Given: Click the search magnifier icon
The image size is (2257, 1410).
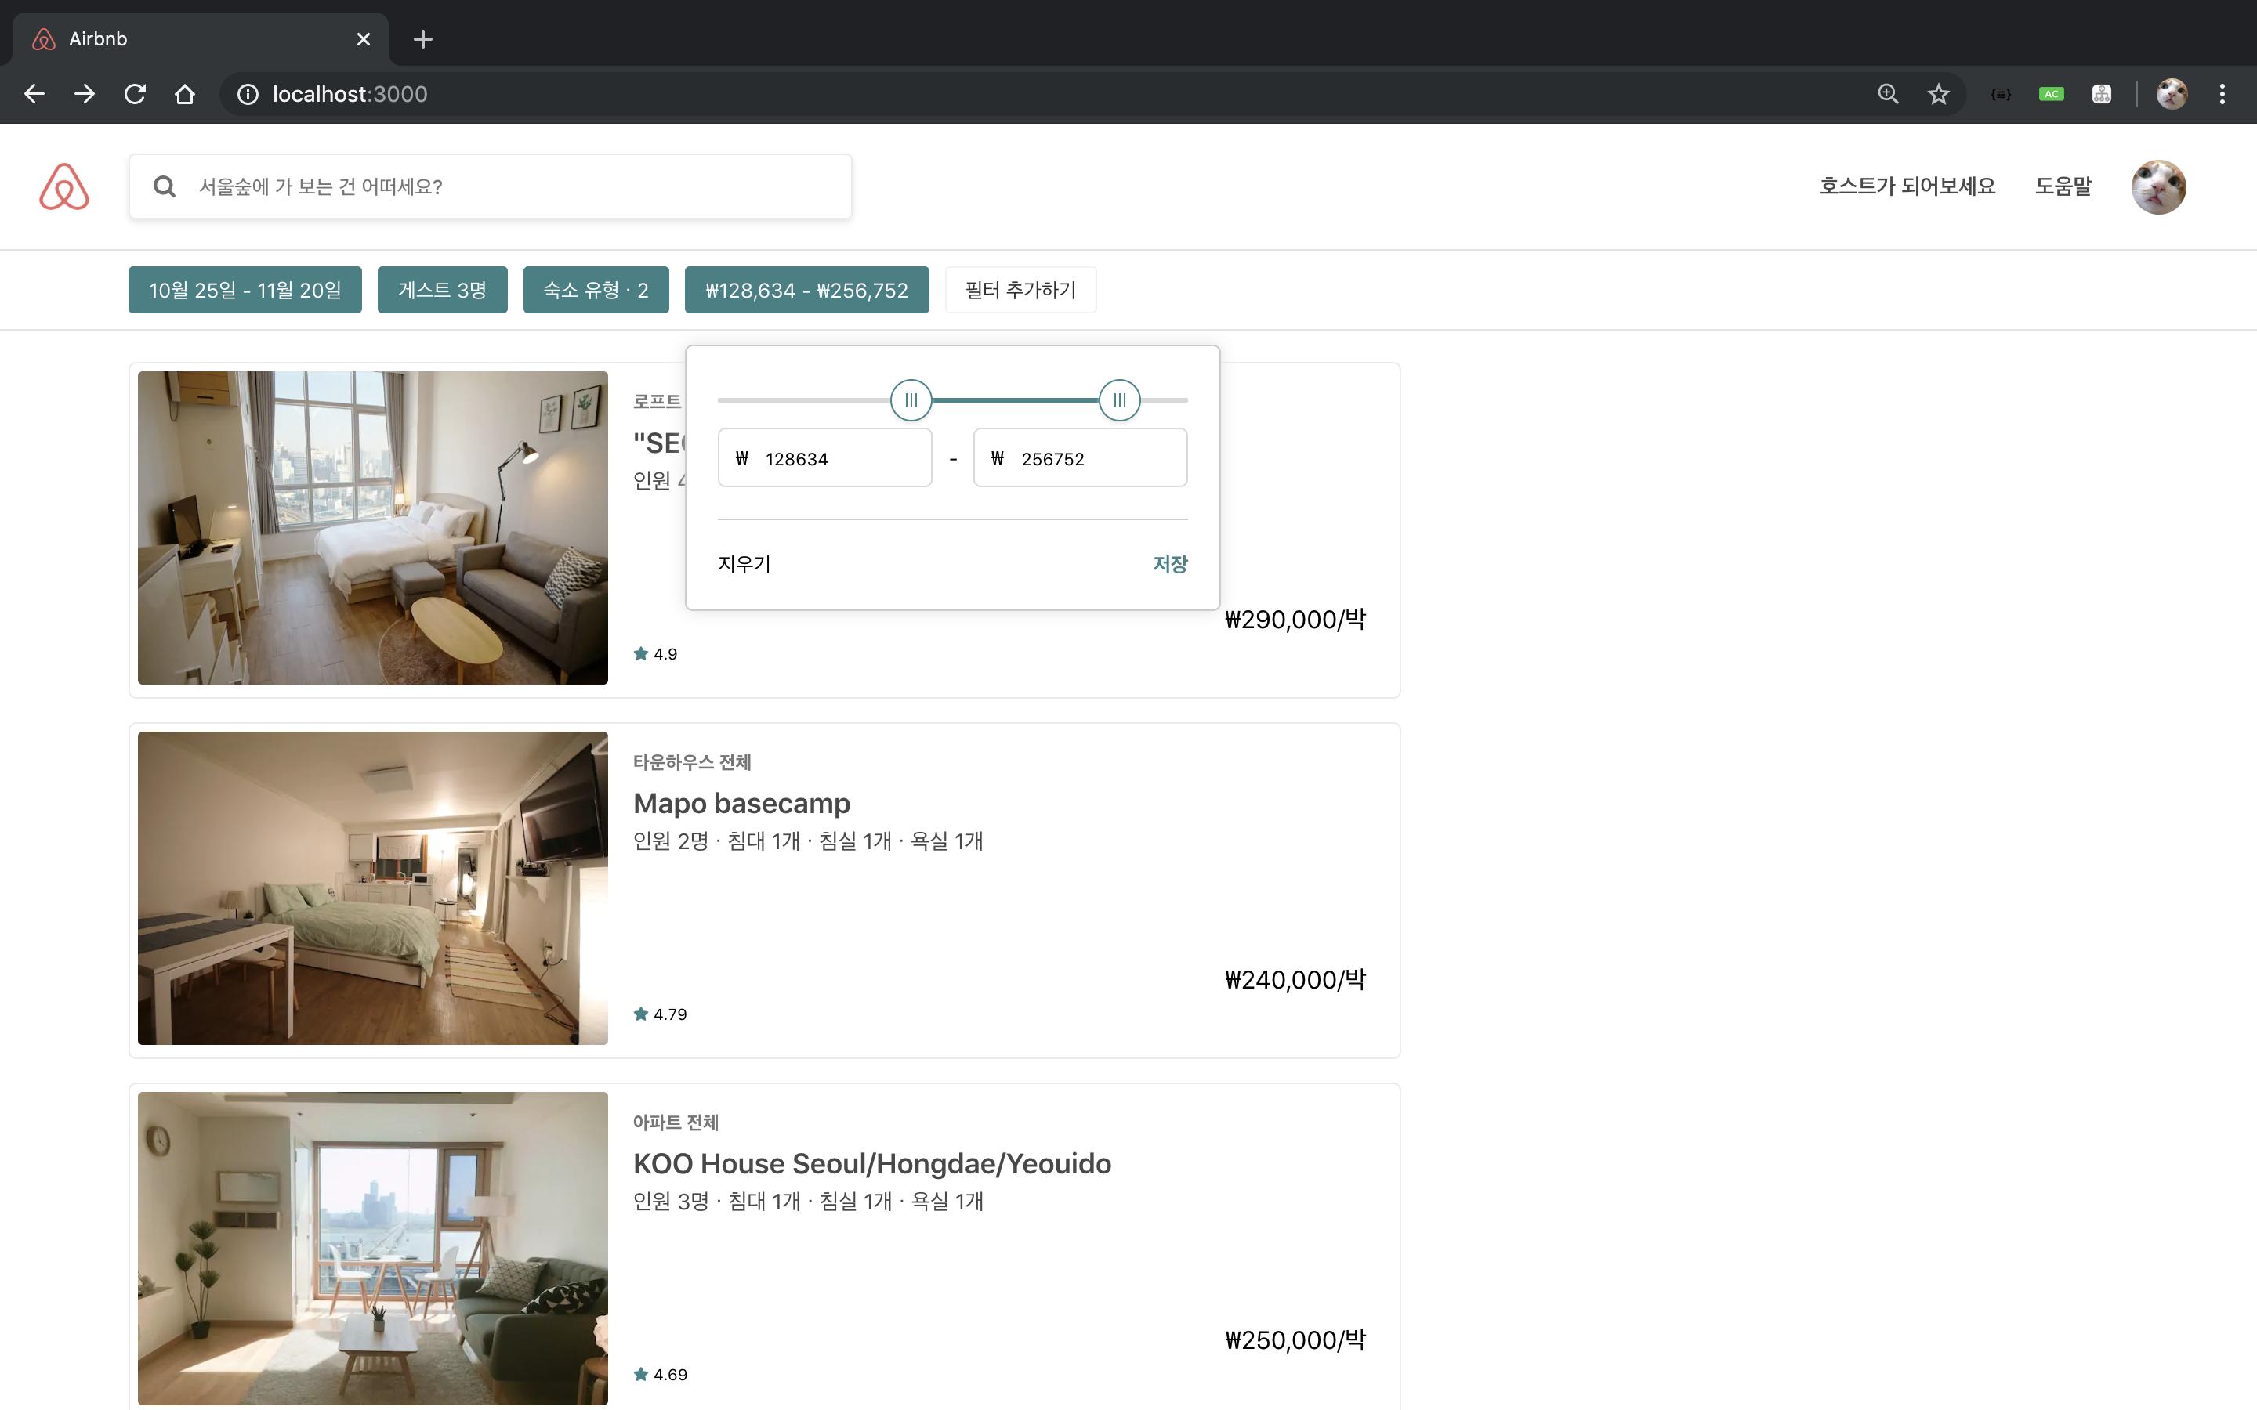Looking at the screenshot, I should coord(165,186).
